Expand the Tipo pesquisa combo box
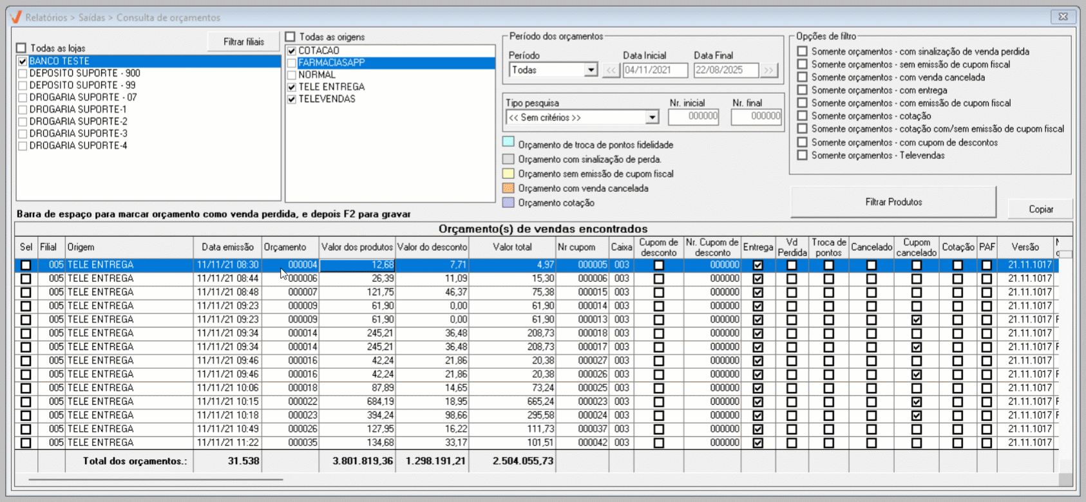 652,117
